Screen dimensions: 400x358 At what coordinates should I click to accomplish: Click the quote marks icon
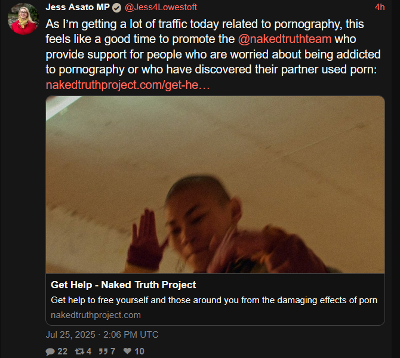tap(103, 351)
